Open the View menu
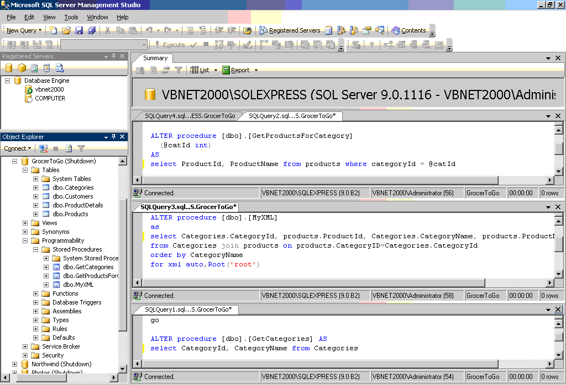This screenshot has height=385, width=566. (49, 17)
